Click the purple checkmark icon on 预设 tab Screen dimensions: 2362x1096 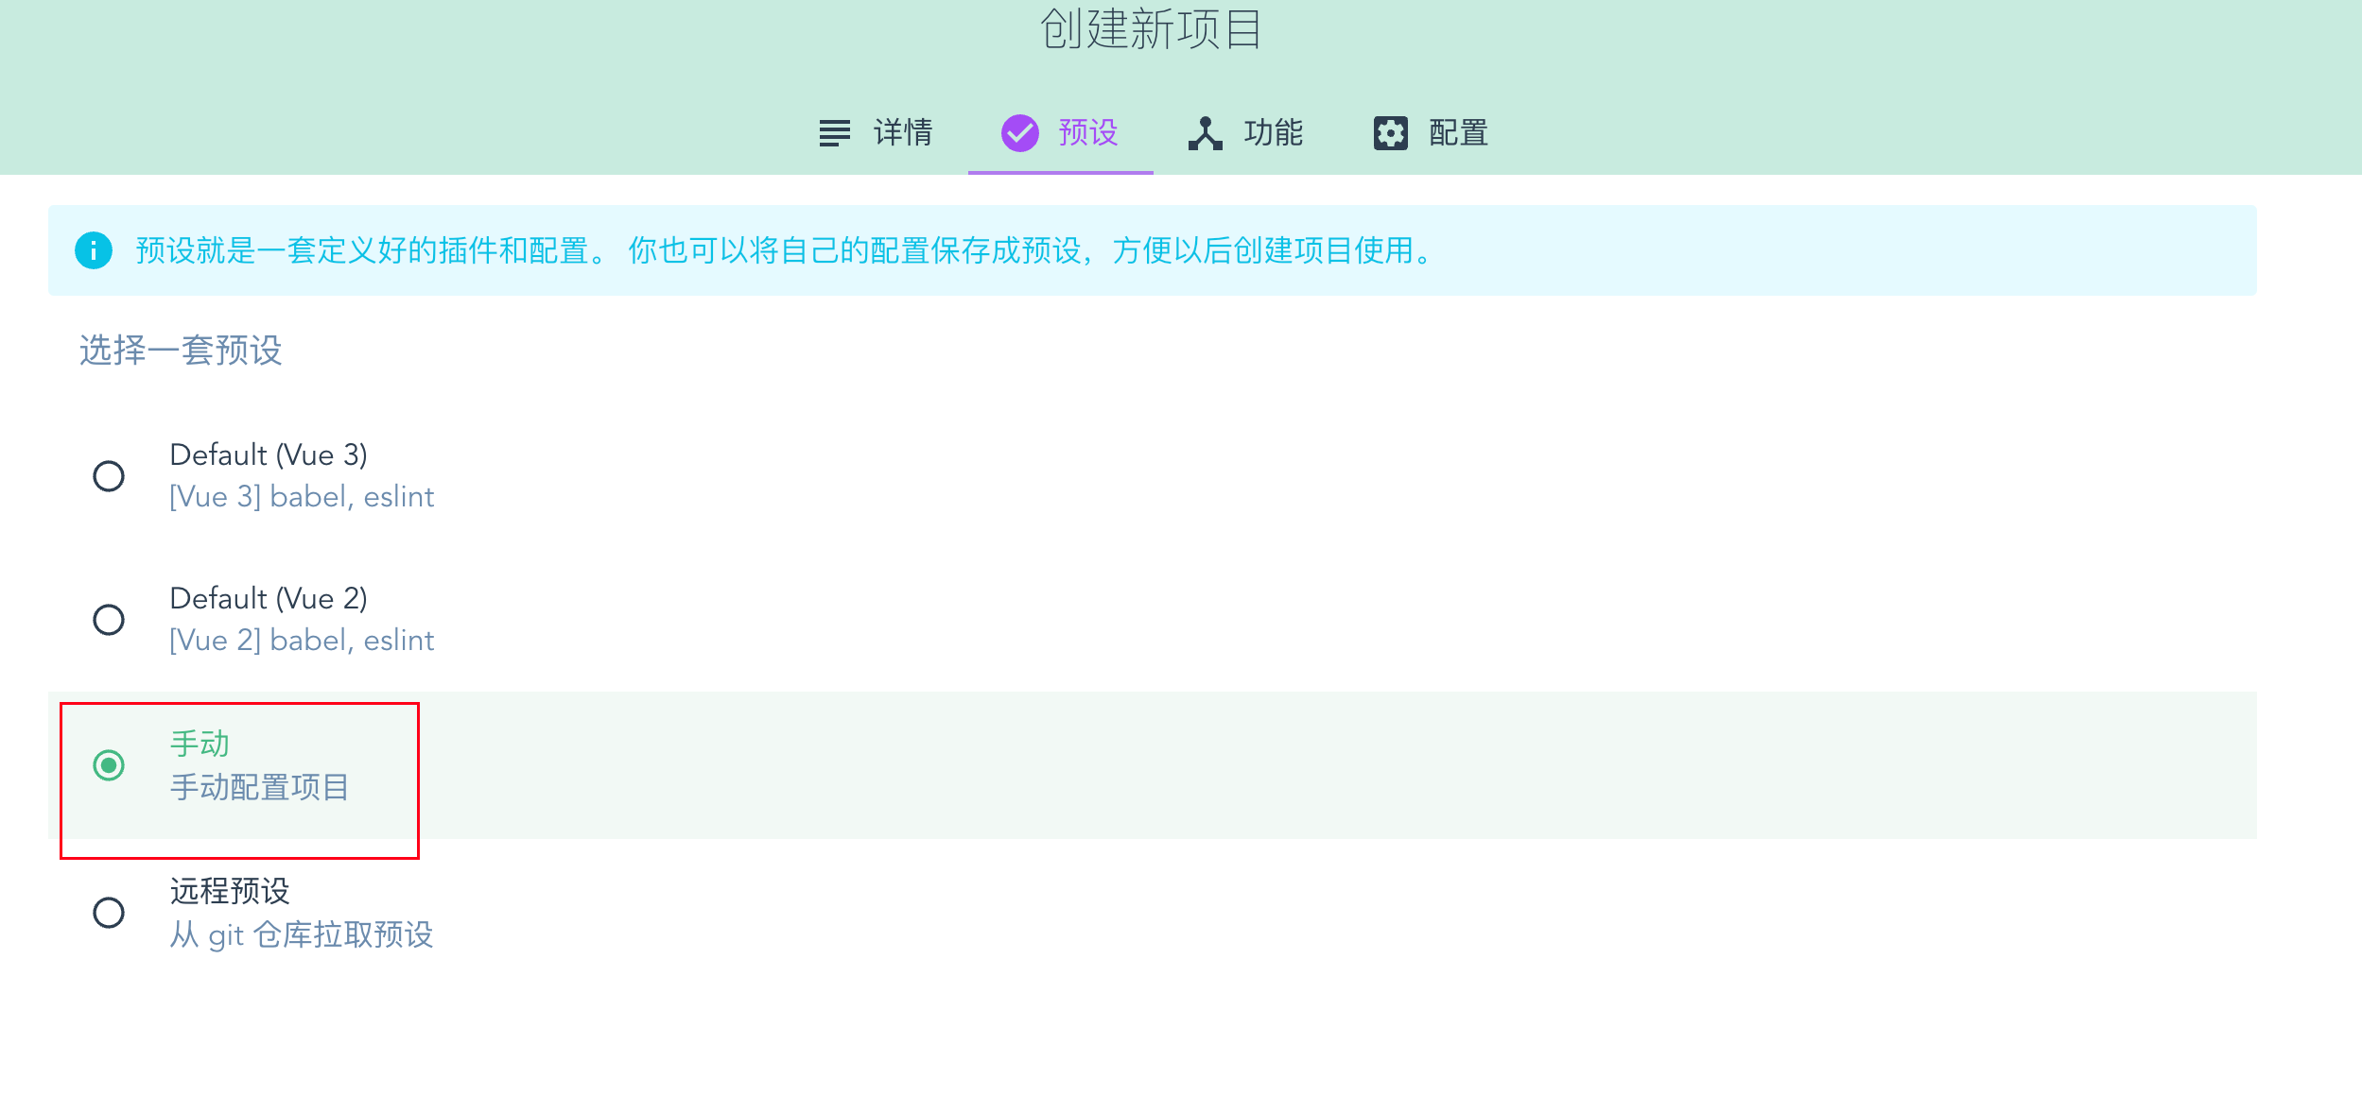1018,132
